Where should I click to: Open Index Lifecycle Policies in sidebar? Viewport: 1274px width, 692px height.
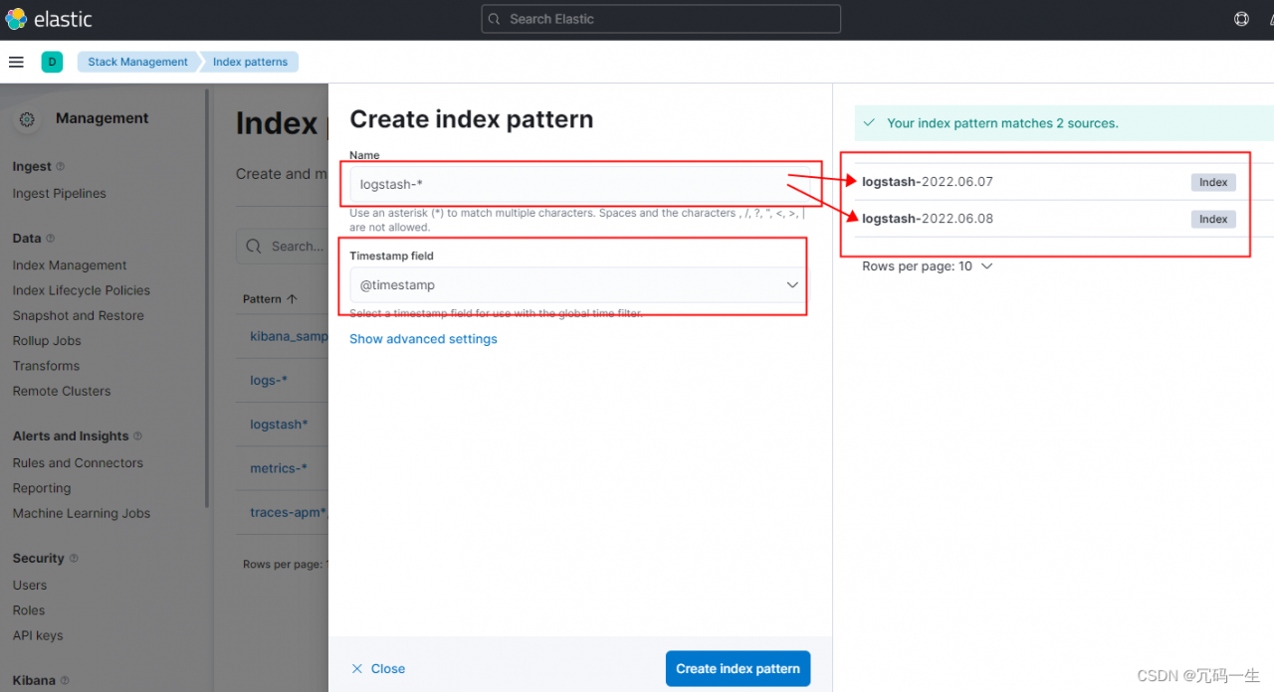tap(82, 290)
